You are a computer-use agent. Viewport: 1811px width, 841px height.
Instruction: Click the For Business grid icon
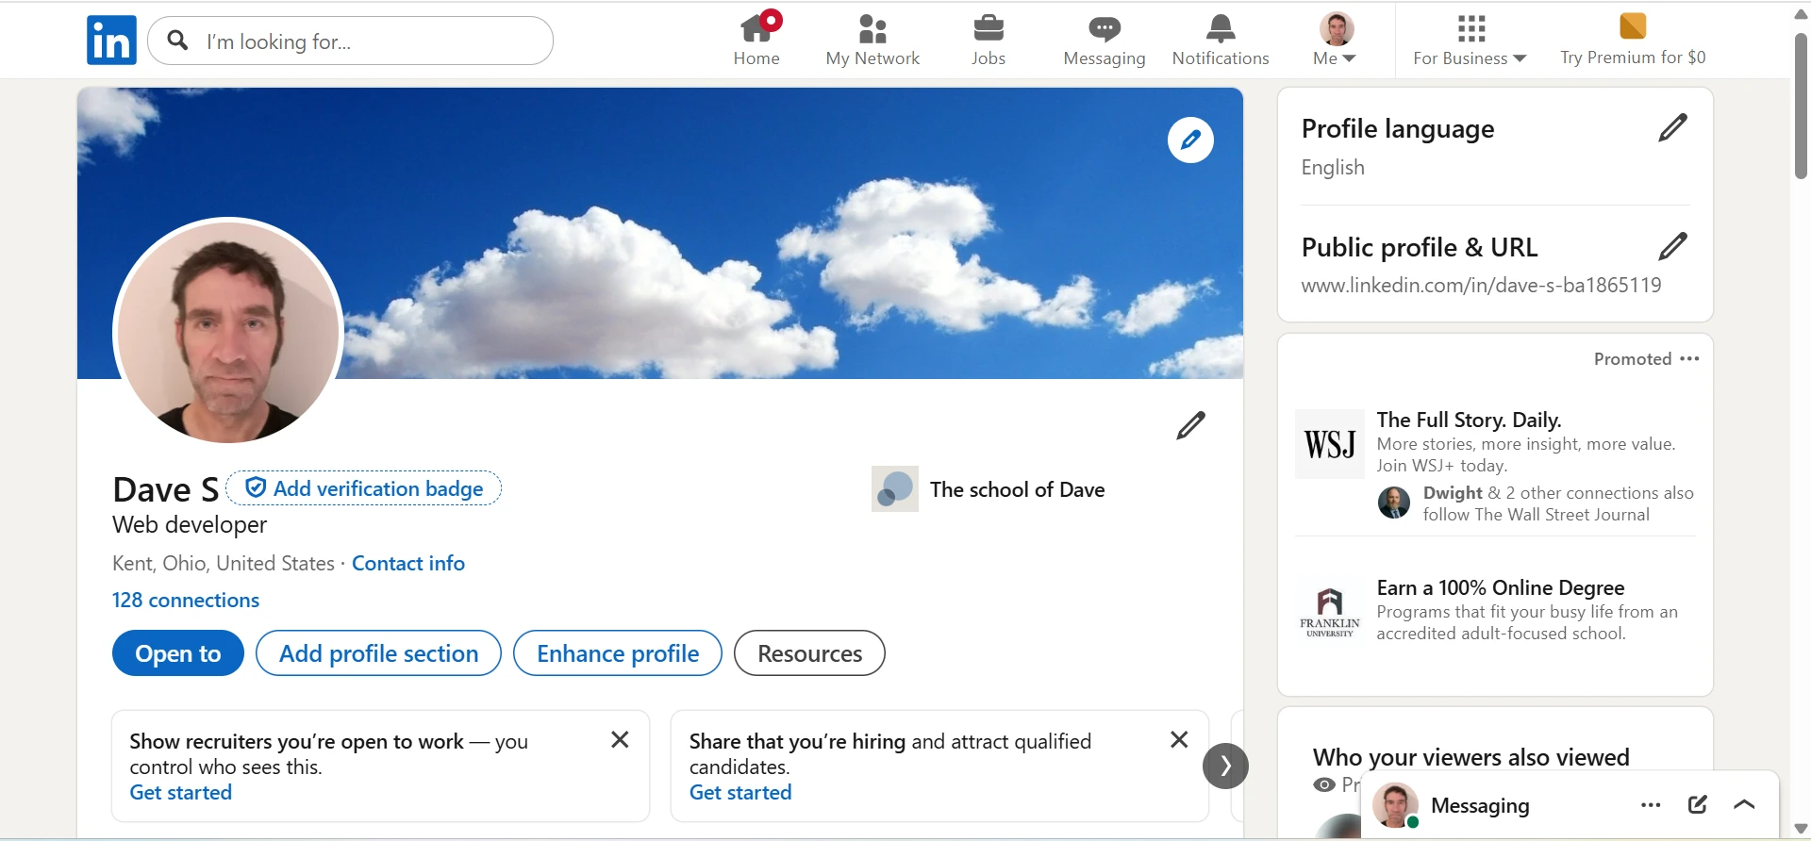(1470, 28)
